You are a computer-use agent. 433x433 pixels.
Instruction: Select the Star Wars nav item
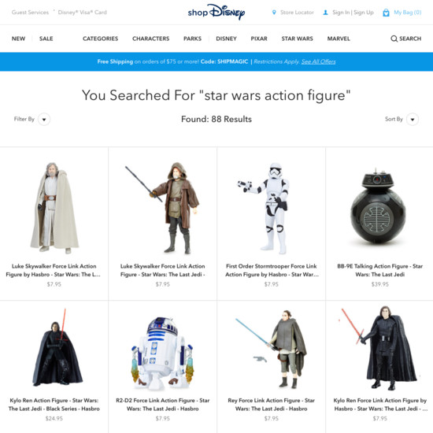(297, 39)
